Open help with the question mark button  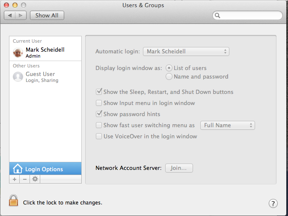pyautogui.click(x=273, y=203)
